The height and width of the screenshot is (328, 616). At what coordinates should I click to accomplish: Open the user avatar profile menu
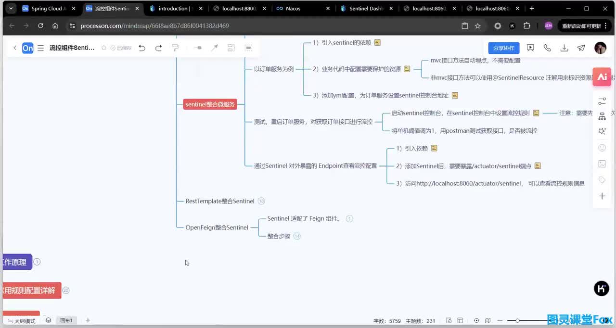point(600,48)
